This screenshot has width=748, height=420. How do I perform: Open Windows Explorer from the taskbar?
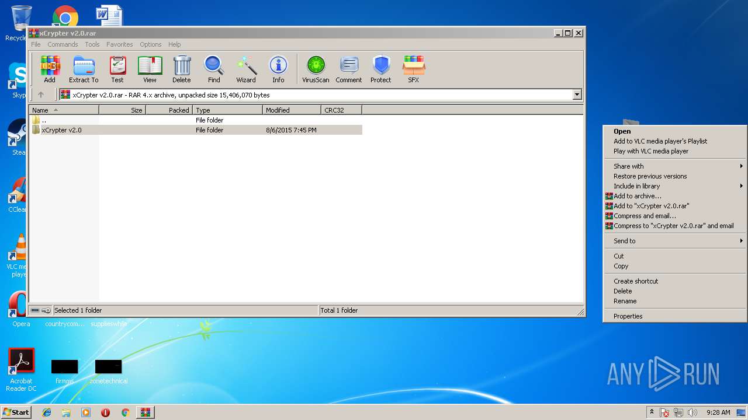coord(66,412)
